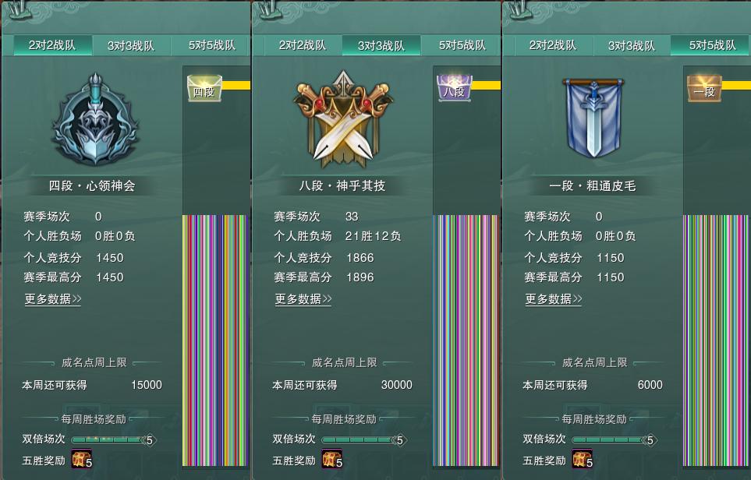Viewport: 751px width, 480px height.
Task: Click the 八段·神乎其技 rank title label
Action: [342, 185]
